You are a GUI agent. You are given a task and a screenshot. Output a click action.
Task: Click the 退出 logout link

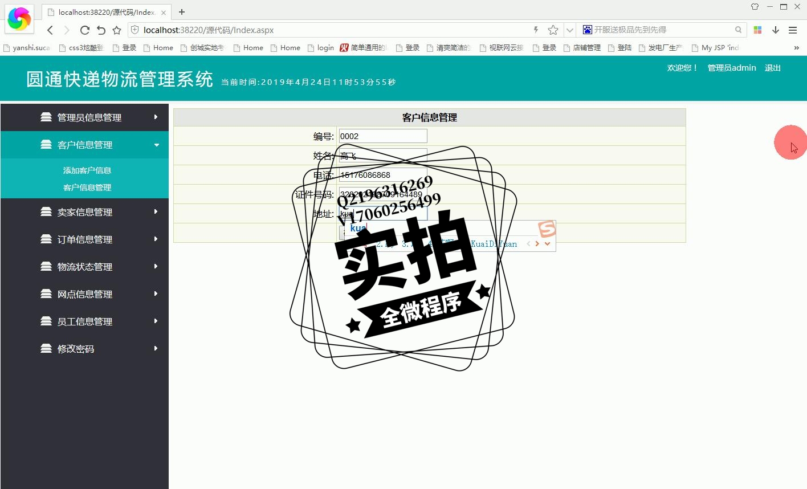772,68
